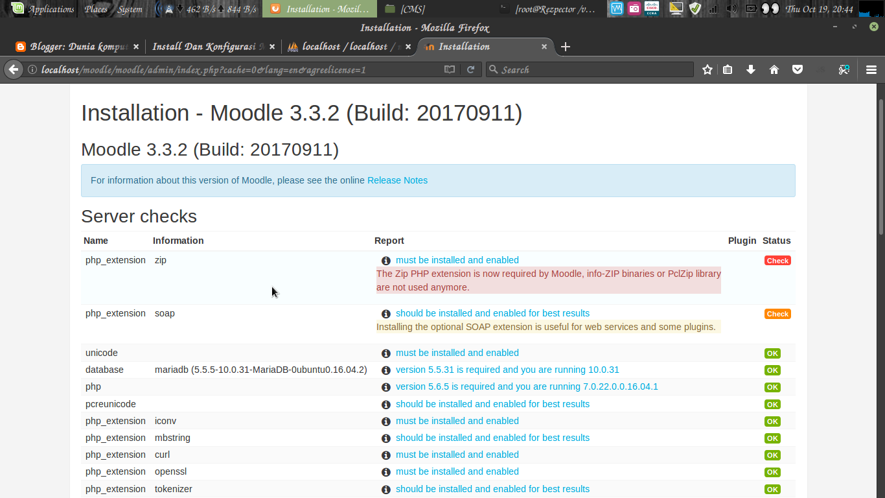Open the 'version 5.6.5 is required' link
This screenshot has width=885, height=498.
[x=527, y=386]
